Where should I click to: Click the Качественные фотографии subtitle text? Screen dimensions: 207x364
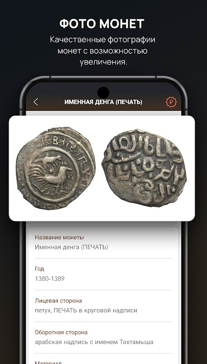pos(102,40)
